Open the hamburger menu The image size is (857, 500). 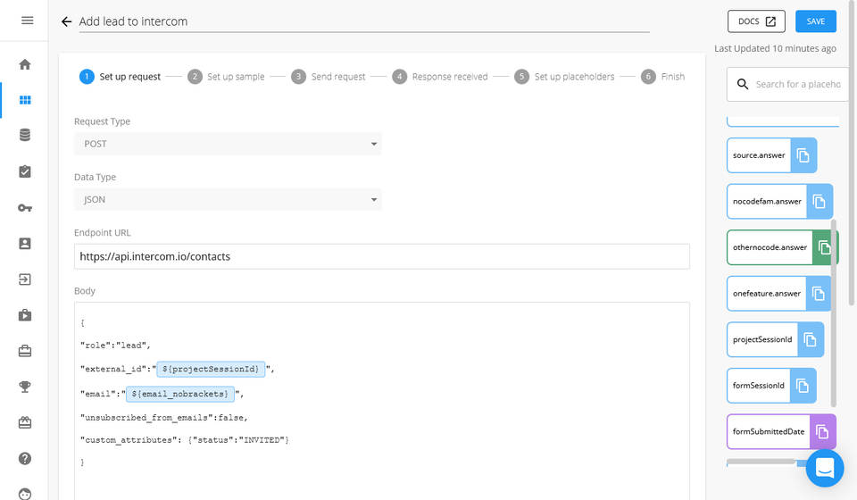coord(27,21)
